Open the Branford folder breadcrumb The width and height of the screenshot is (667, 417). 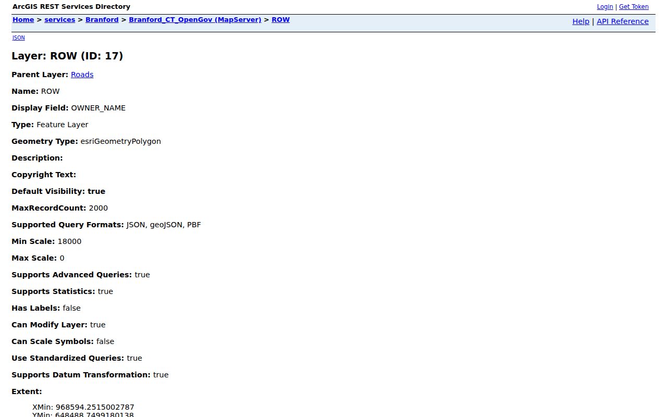click(102, 20)
